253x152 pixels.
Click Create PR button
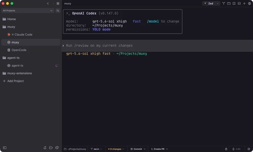pyautogui.click(x=158, y=149)
